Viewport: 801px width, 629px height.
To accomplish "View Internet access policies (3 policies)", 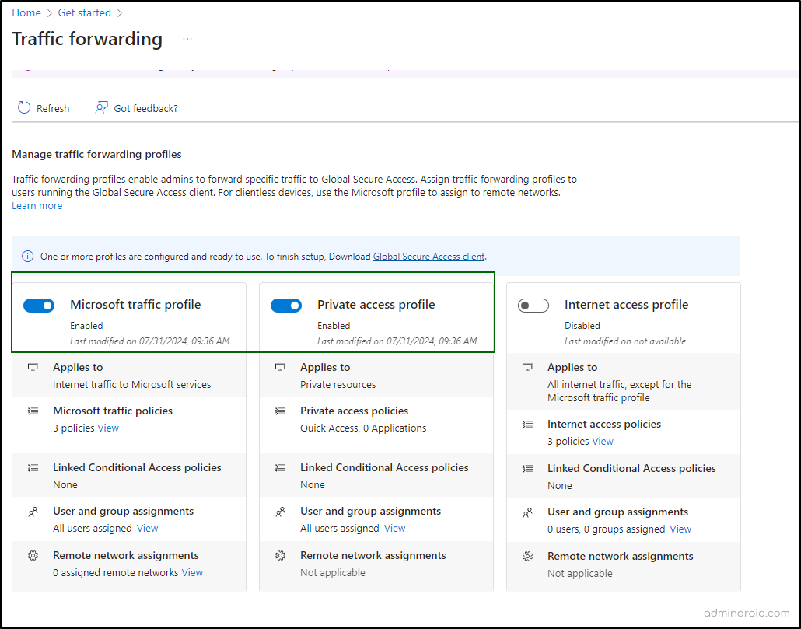I will pyautogui.click(x=603, y=441).
